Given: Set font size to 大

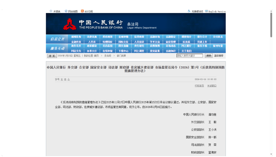Looking at the screenshot, I should [x=62, y=79].
